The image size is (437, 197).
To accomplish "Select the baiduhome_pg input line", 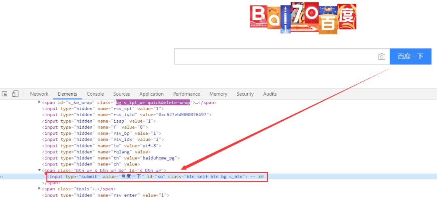I will point(111,158).
